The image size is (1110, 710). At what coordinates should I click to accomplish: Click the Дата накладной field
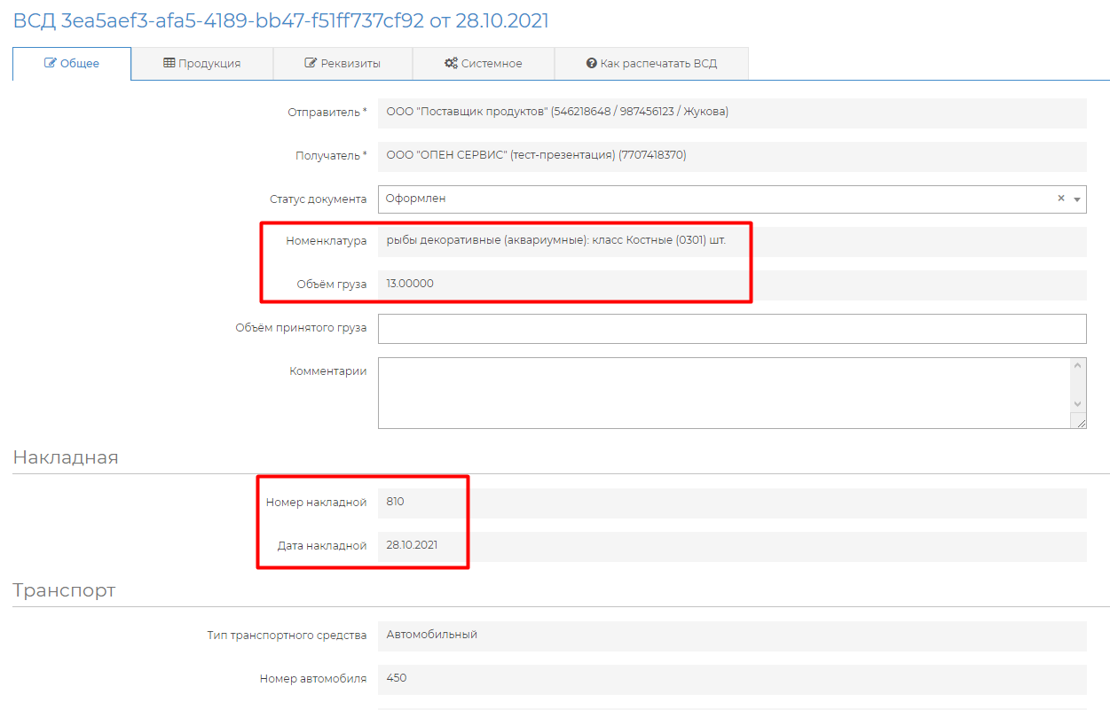click(x=732, y=546)
